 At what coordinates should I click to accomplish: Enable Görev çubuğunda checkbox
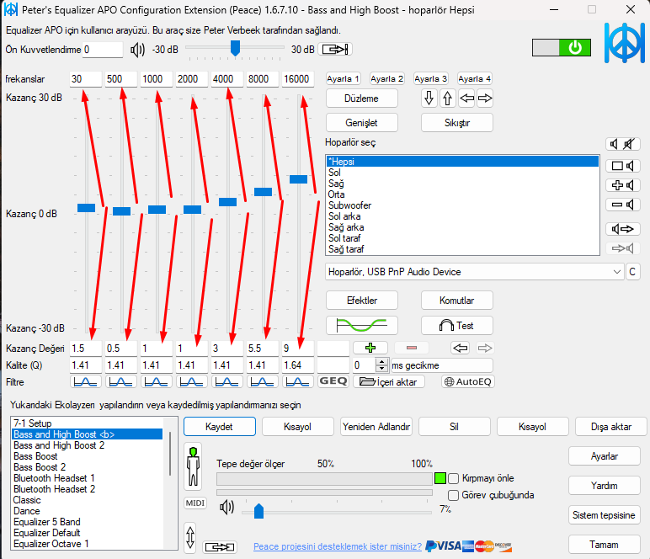454,495
